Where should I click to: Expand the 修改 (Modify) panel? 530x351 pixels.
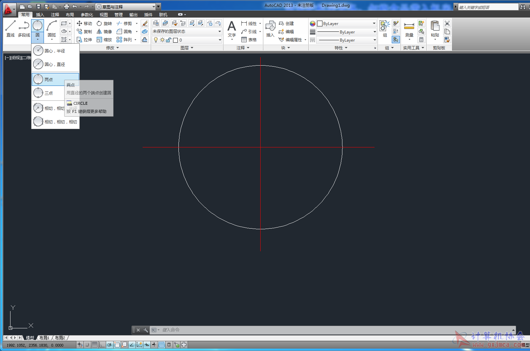pos(113,48)
